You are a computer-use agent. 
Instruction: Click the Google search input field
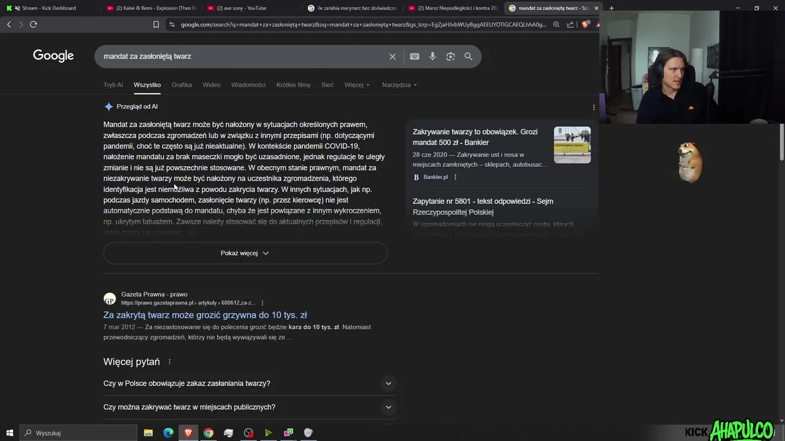pyautogui.click(x=244, y=56)
